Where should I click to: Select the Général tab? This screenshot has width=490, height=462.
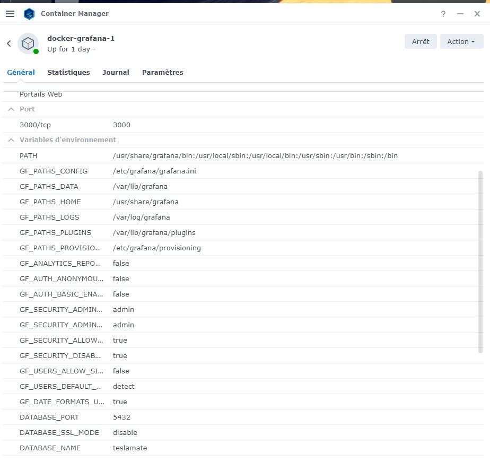pyautogui.click(x=21, y=73)
